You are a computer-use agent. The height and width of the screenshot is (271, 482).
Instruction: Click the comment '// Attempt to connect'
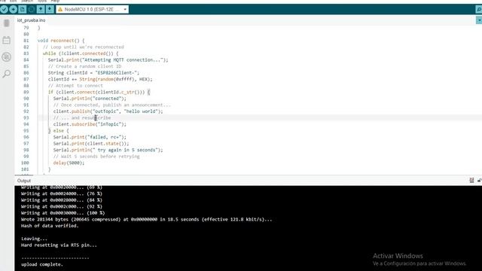(75, 86)
